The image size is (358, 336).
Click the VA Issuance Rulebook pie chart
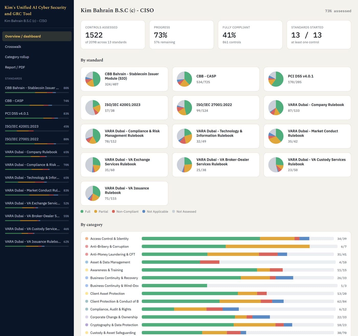(93, 193)
